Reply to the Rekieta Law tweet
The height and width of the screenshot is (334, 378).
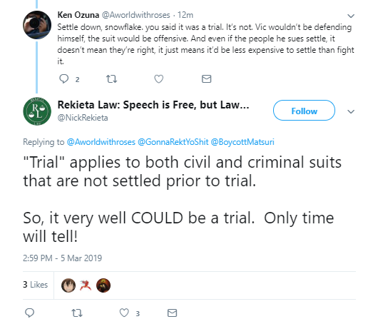coord(30,313)
